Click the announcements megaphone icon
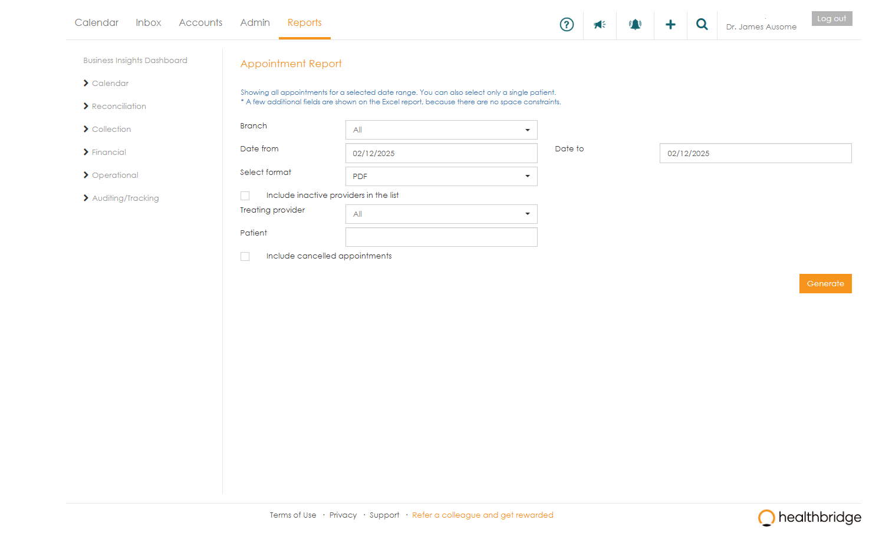This screenshot has width=892, height=533. tap(600, 25)
